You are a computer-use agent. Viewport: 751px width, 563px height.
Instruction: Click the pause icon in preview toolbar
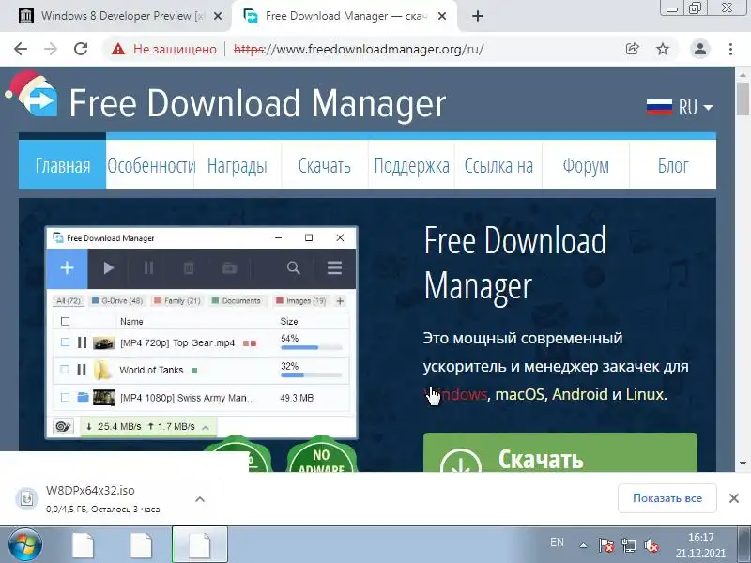pyautogui.click(x=149, y=268)
